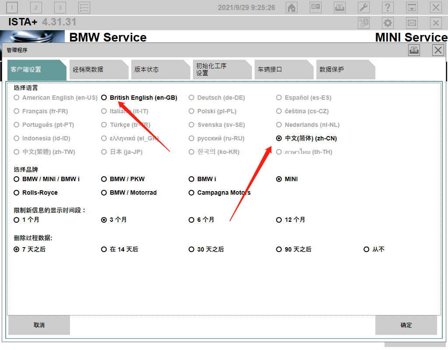Click the dropdown panel icon in top bar
Image resolution: width=448 pixels, height=350 pixels.
[x=412, y=7]
